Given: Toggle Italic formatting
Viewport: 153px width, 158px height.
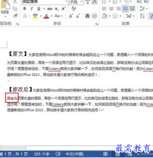Looking at the screenshot, I should (32, 9).
